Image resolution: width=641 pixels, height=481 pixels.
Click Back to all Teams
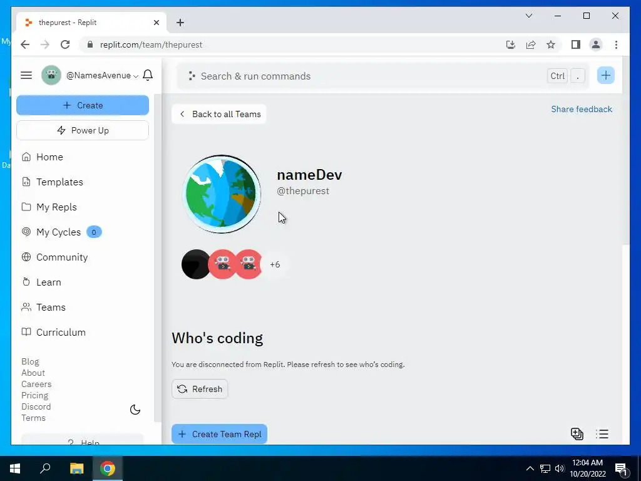219,114
